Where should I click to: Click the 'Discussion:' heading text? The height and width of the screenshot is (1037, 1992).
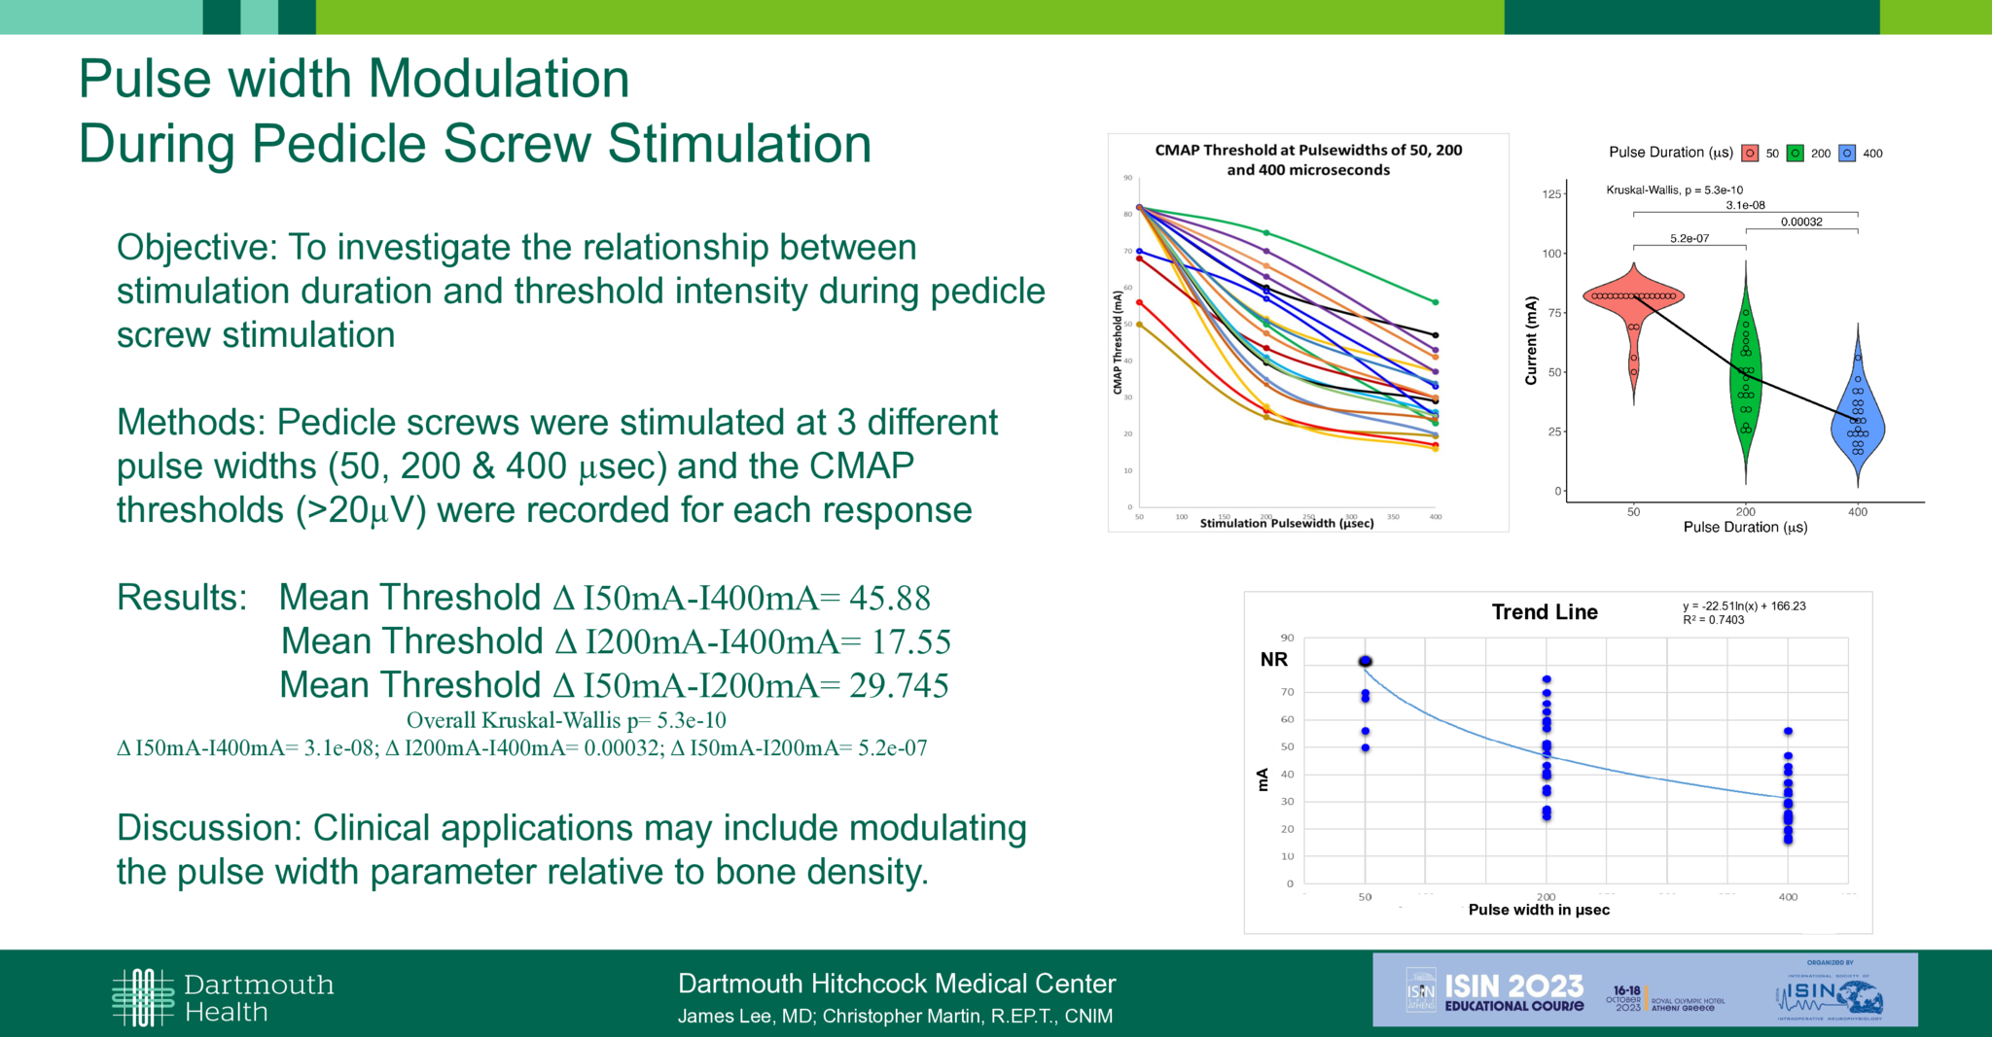[209, 828]
